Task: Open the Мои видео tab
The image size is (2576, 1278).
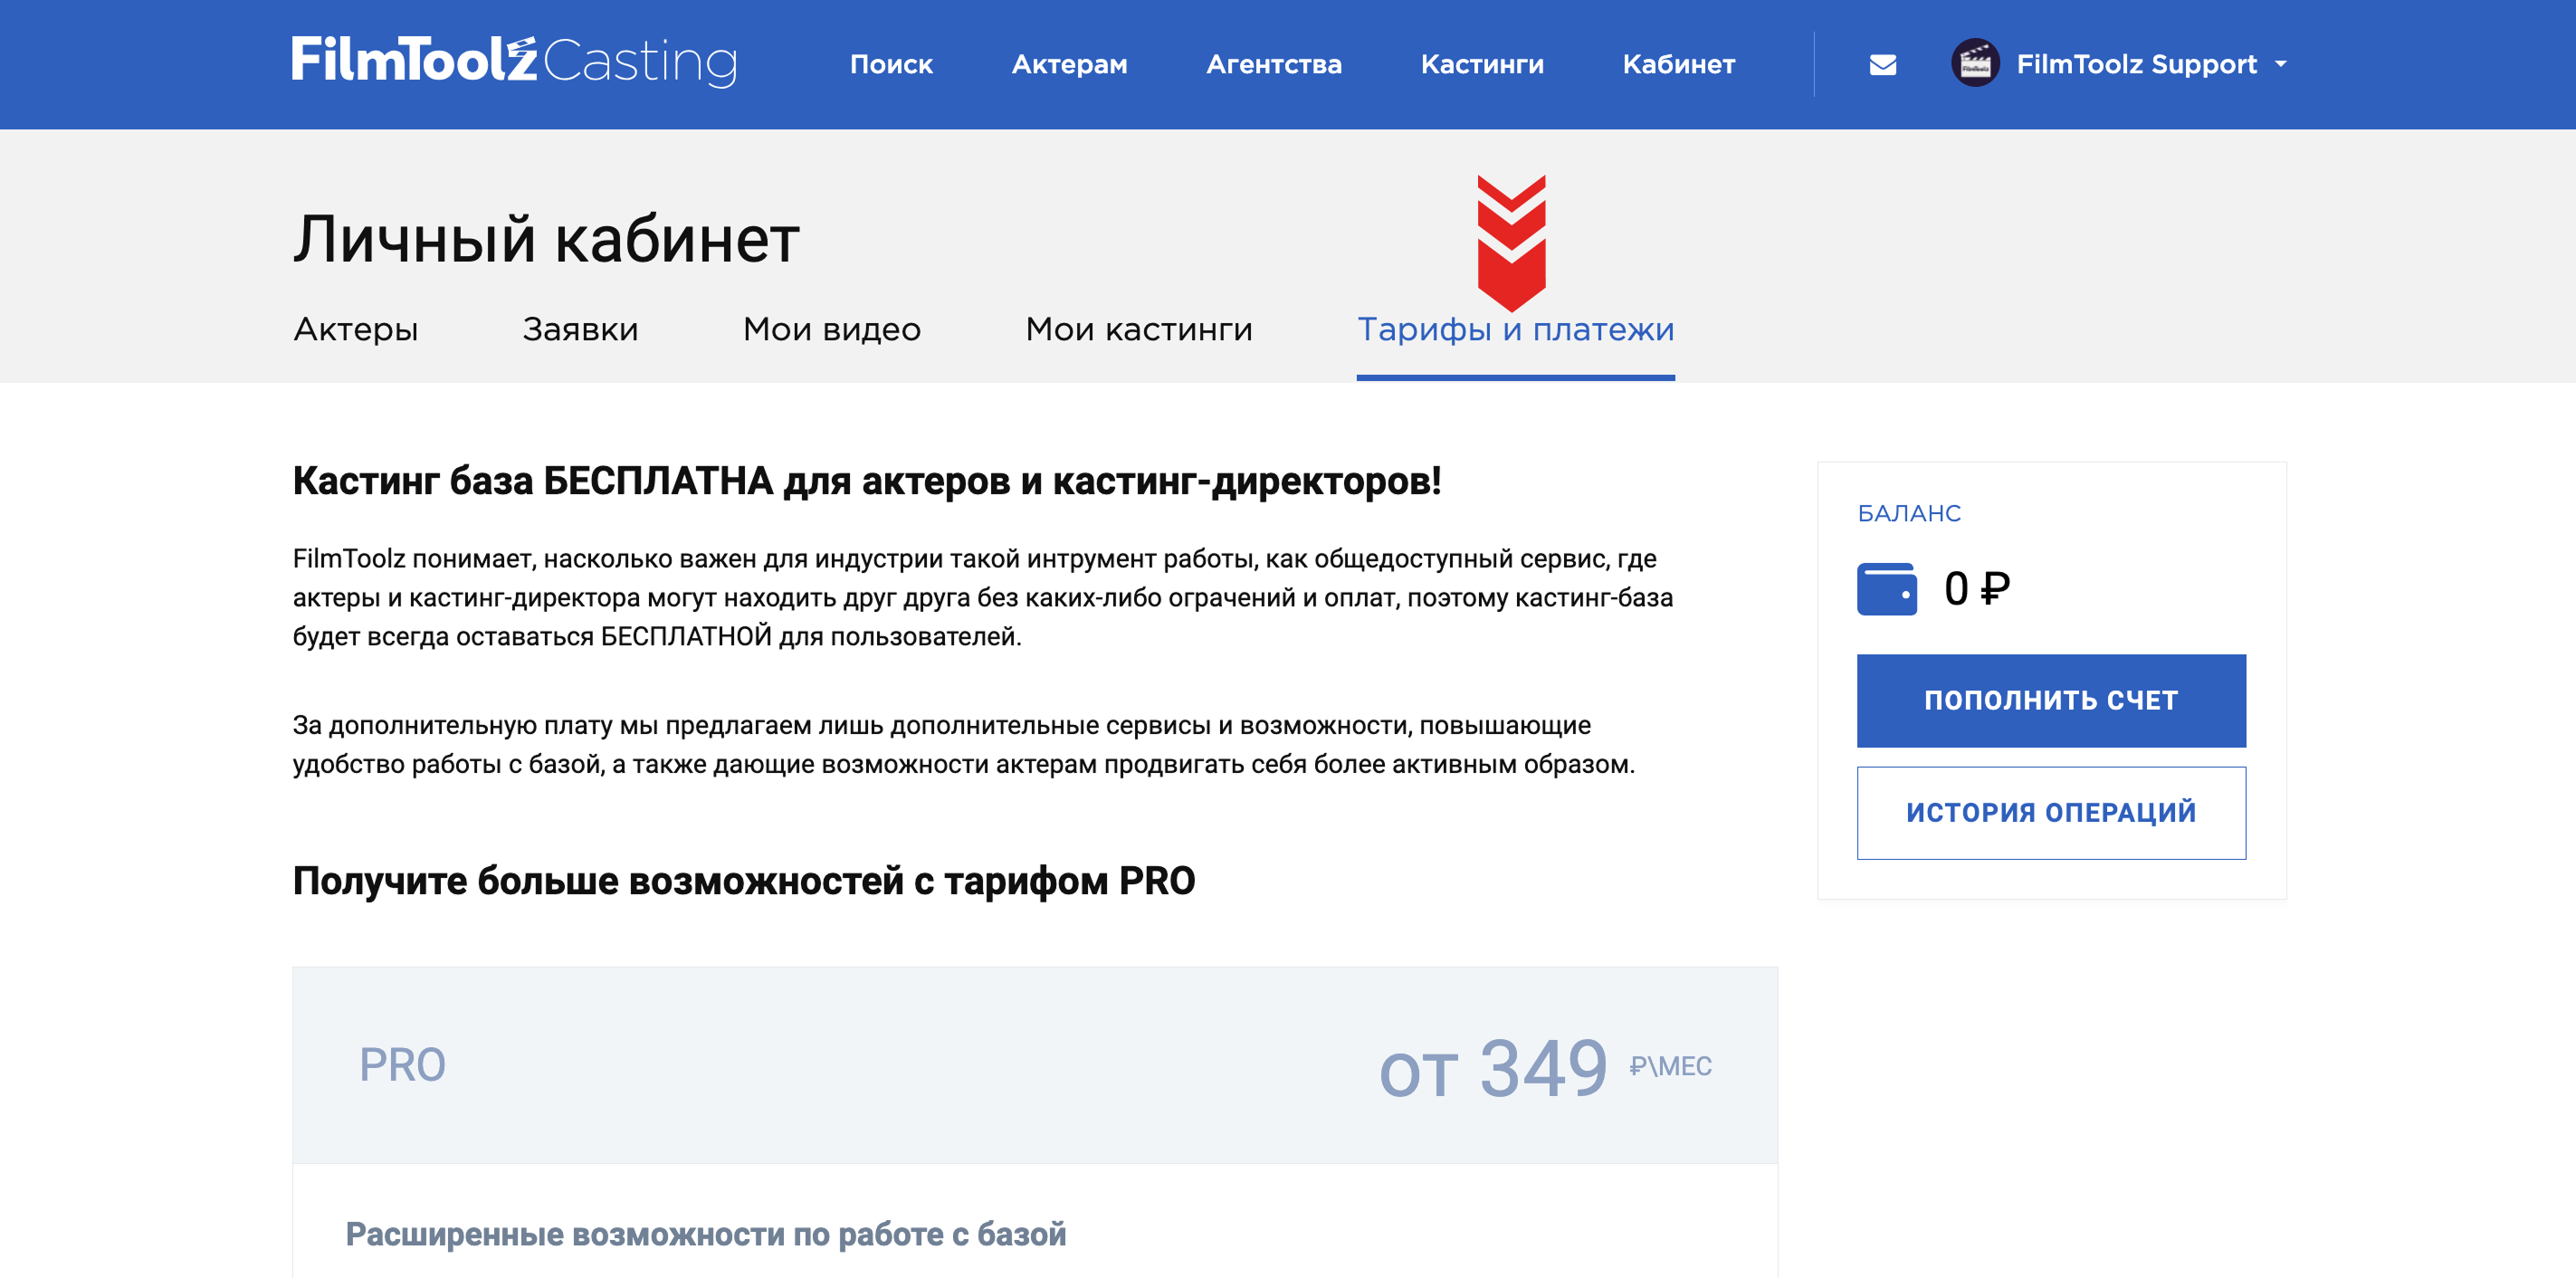Action: [831, 329]
